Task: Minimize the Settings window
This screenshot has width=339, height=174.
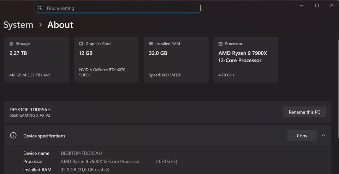Action: pyautogui.click(x=302, y=5)
